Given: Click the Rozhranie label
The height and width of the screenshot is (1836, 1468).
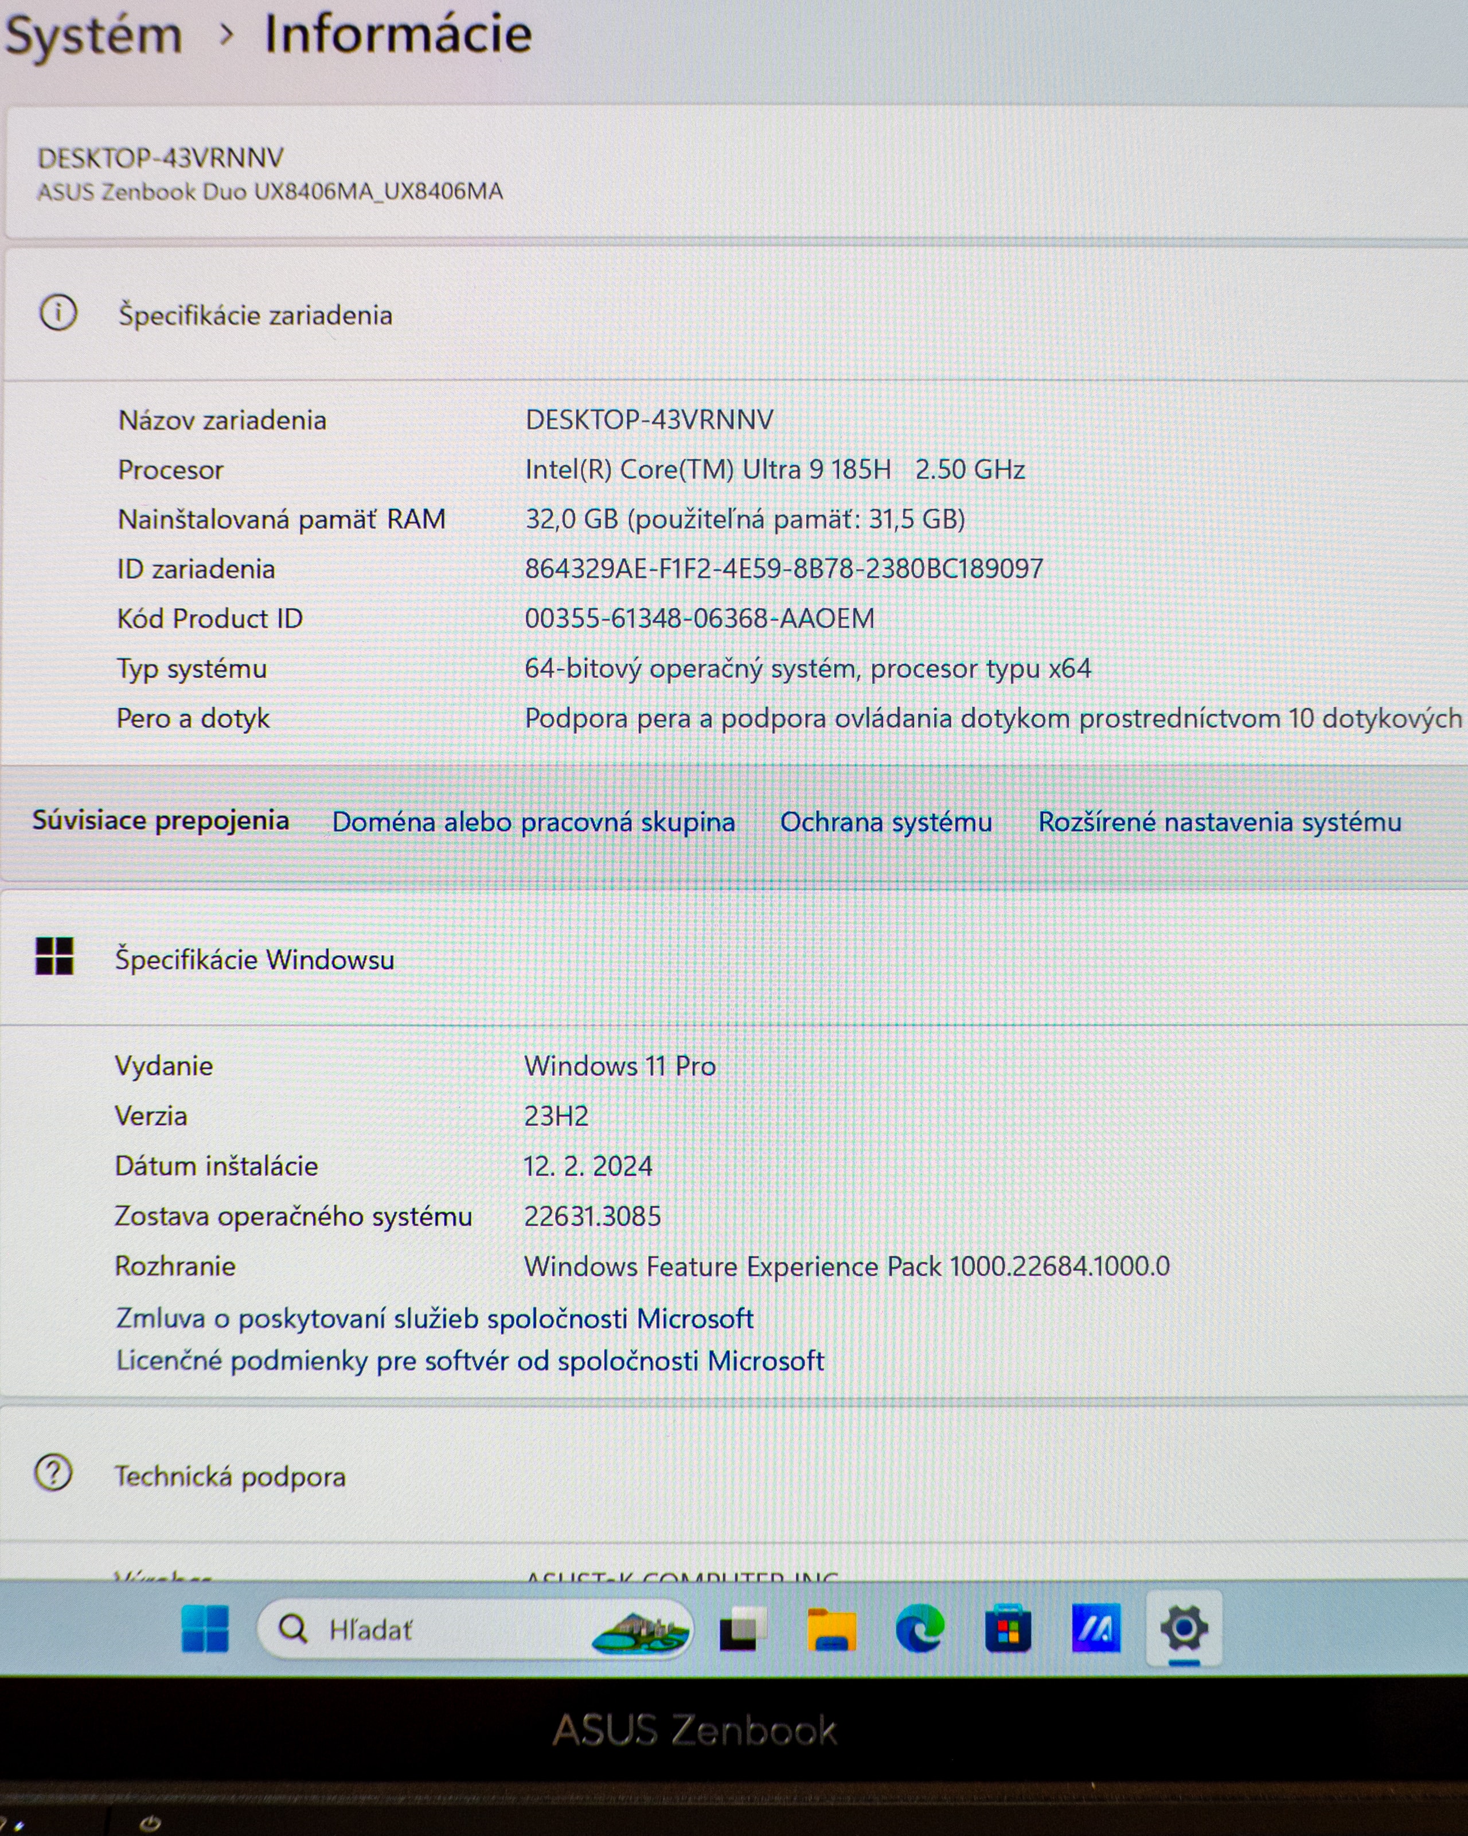Looking at the screenshot, I should pyautogui.click(x=174, y=1266).
